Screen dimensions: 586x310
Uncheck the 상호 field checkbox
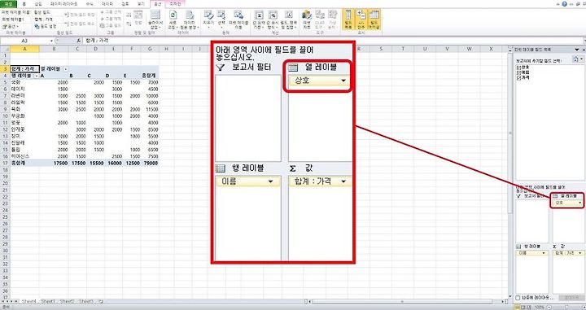pos(518,68)
